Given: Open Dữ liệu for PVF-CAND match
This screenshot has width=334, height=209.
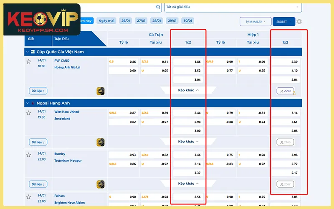Looking at the screenshot, I should pyautogui.click(x=38, y=91).
